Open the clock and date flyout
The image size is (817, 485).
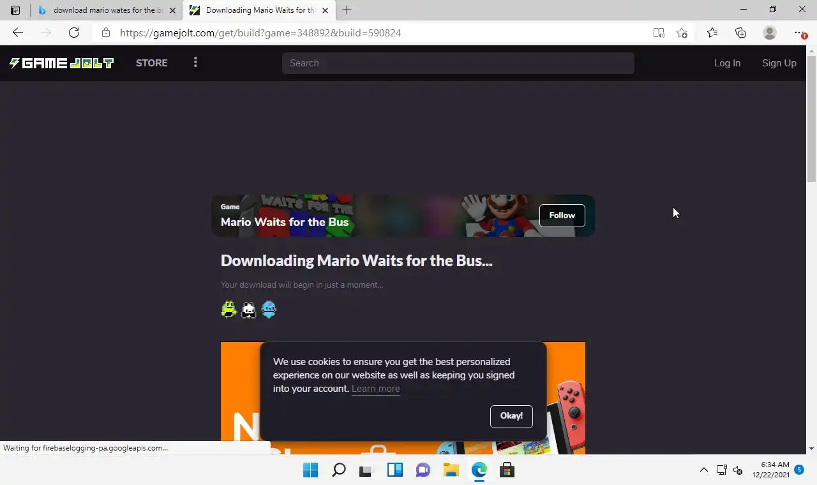[x=770, y=470]
